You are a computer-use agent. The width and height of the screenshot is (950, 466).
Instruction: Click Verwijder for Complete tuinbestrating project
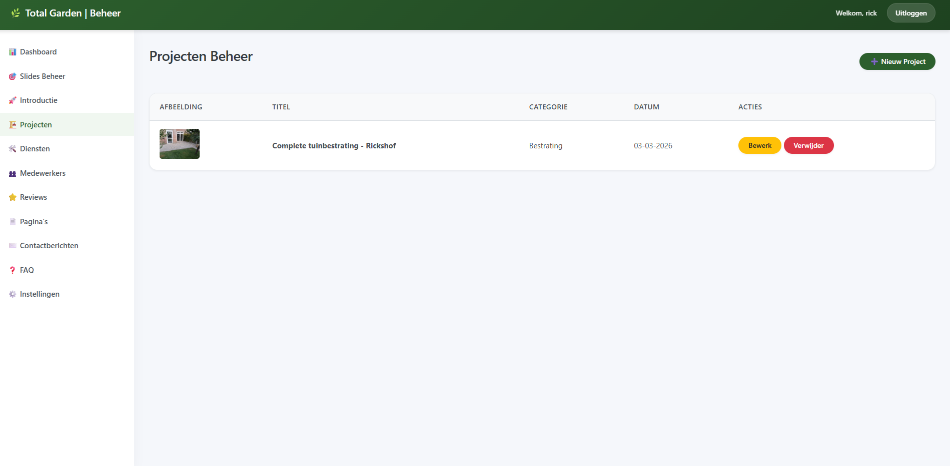click(808, 145)
